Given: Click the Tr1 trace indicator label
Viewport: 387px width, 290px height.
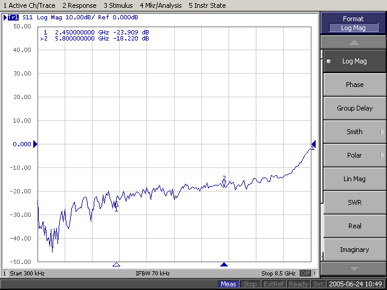Looking at the screenshot, I should coord(13,18).
